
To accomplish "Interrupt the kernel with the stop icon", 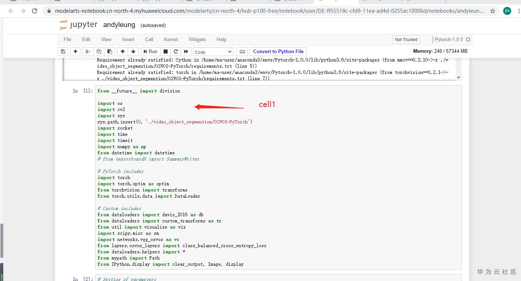I will click(x=165, y=52).
